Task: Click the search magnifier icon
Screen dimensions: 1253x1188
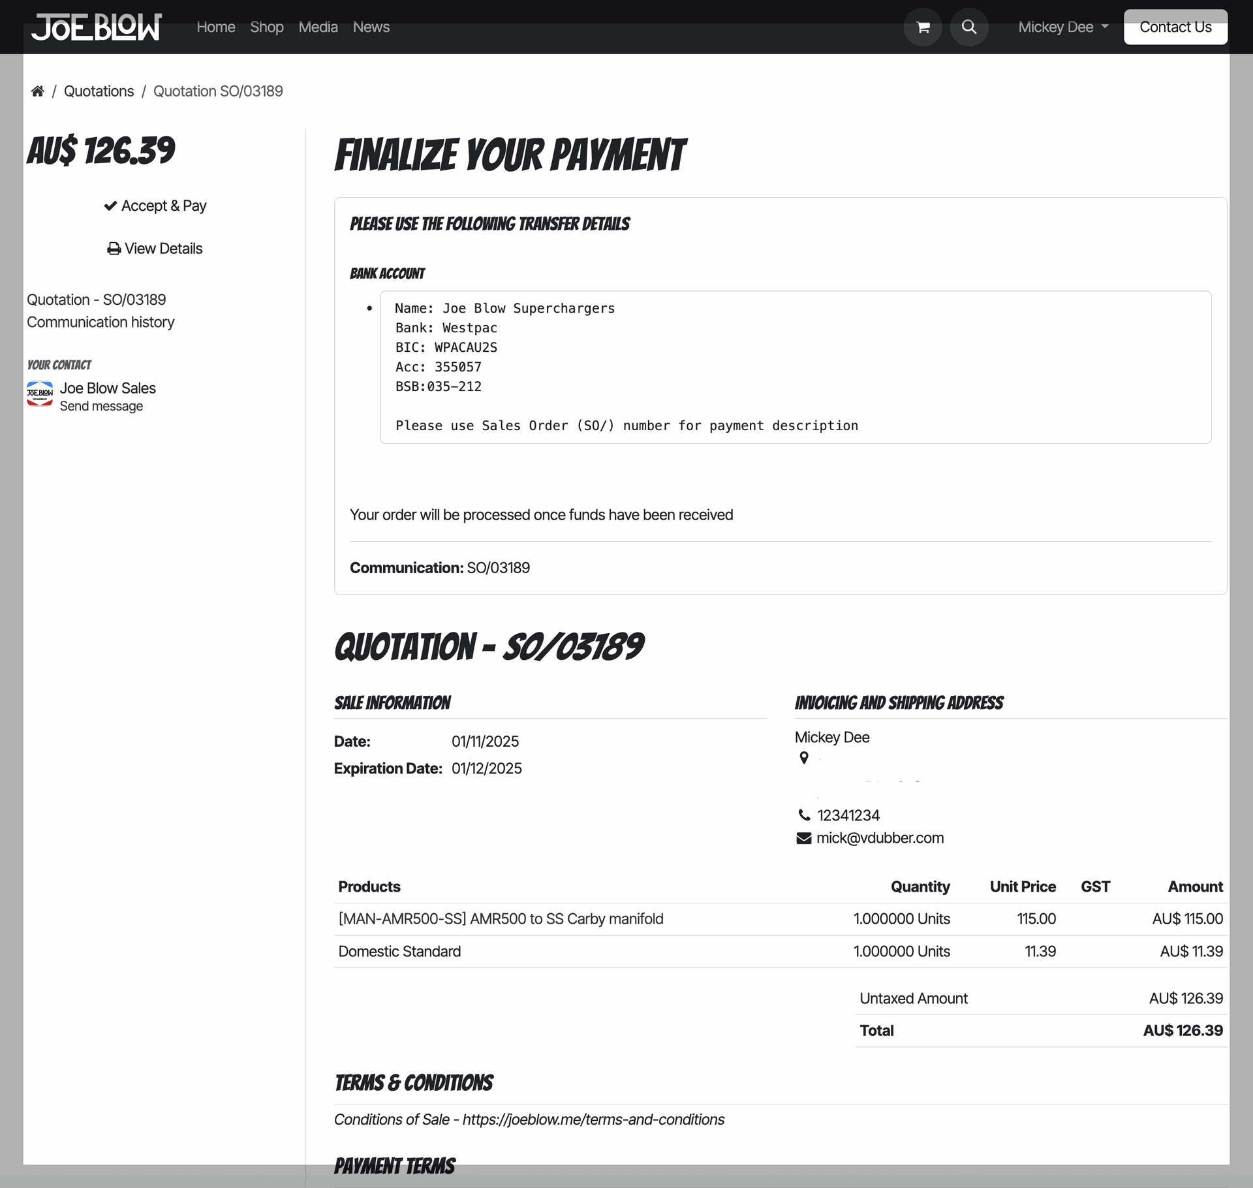Action: pyautogui.click(x=969, y=27)
